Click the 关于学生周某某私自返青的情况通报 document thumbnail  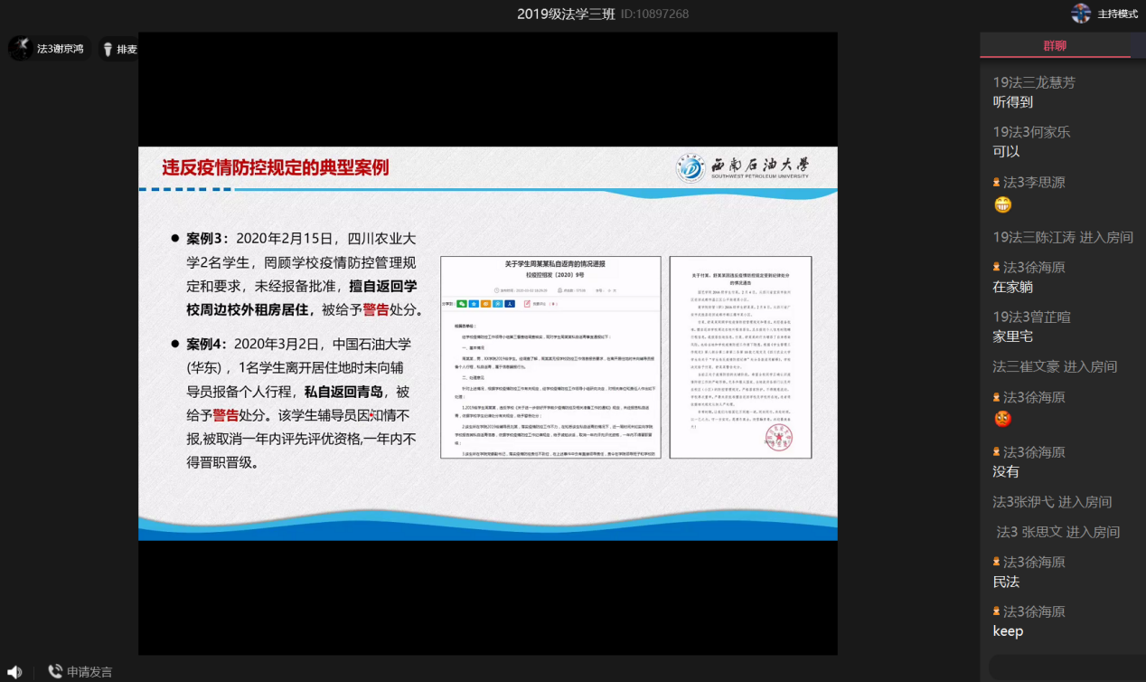click(549, 357)
